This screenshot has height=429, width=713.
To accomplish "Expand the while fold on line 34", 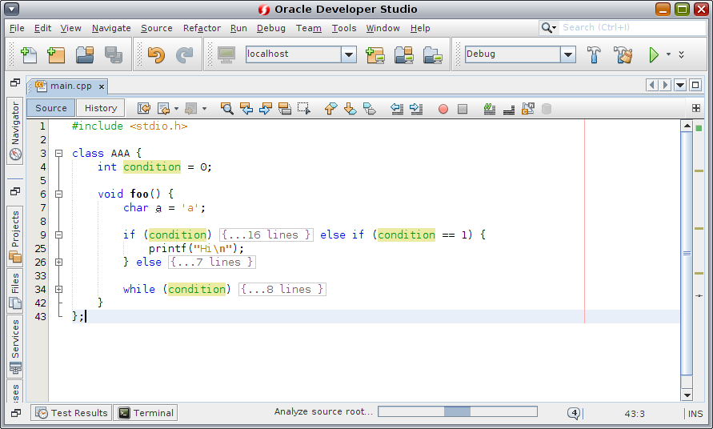I will coord(58,290).
